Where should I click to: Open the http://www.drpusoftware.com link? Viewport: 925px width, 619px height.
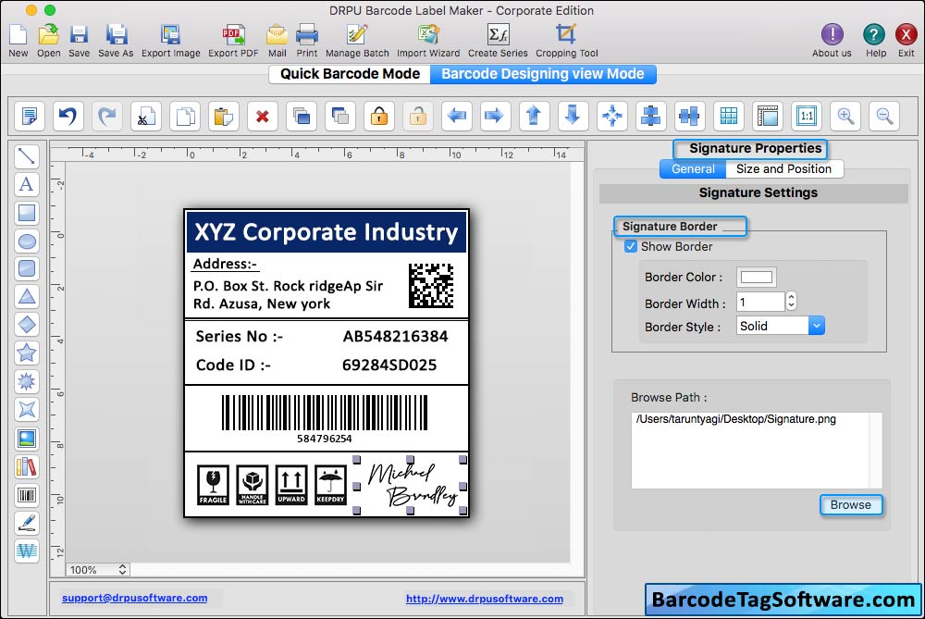tap(485, 599)
